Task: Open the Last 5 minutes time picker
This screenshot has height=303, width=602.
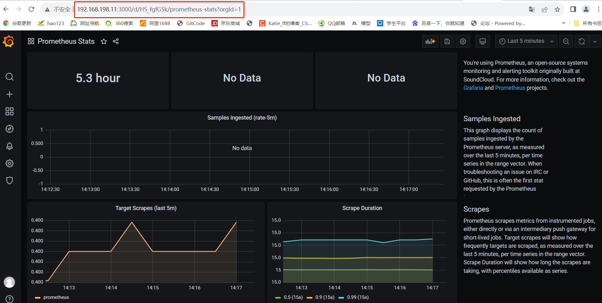Action: click(526, 41)
